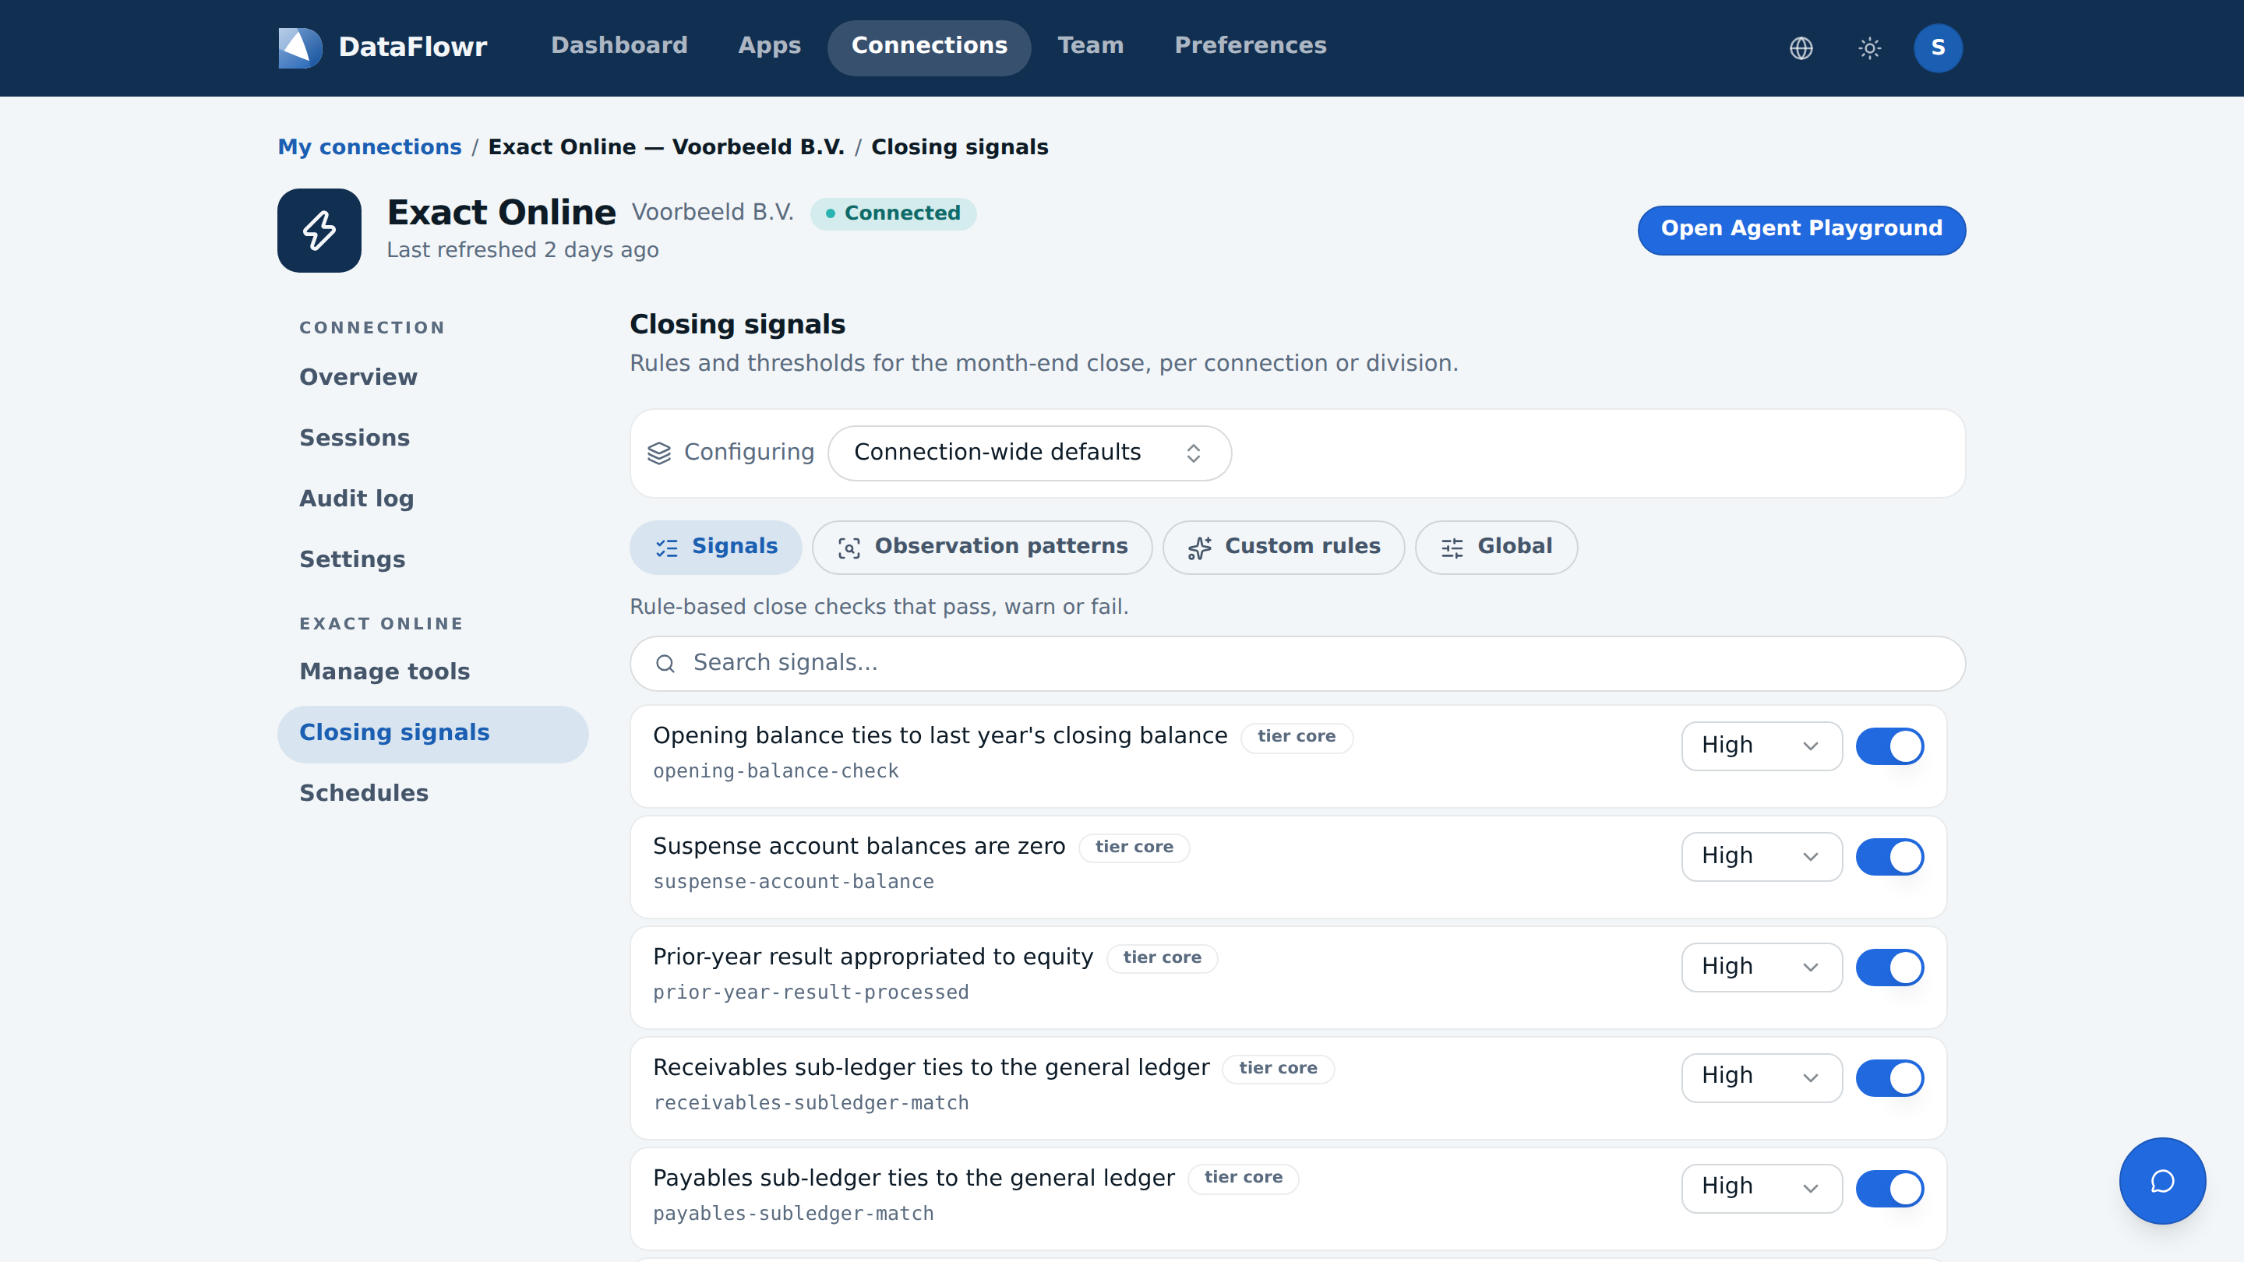Screen dimensions: 2244x1262
Task: Click the sparkle icon on Custom rules
Action: pos(1200,547)
